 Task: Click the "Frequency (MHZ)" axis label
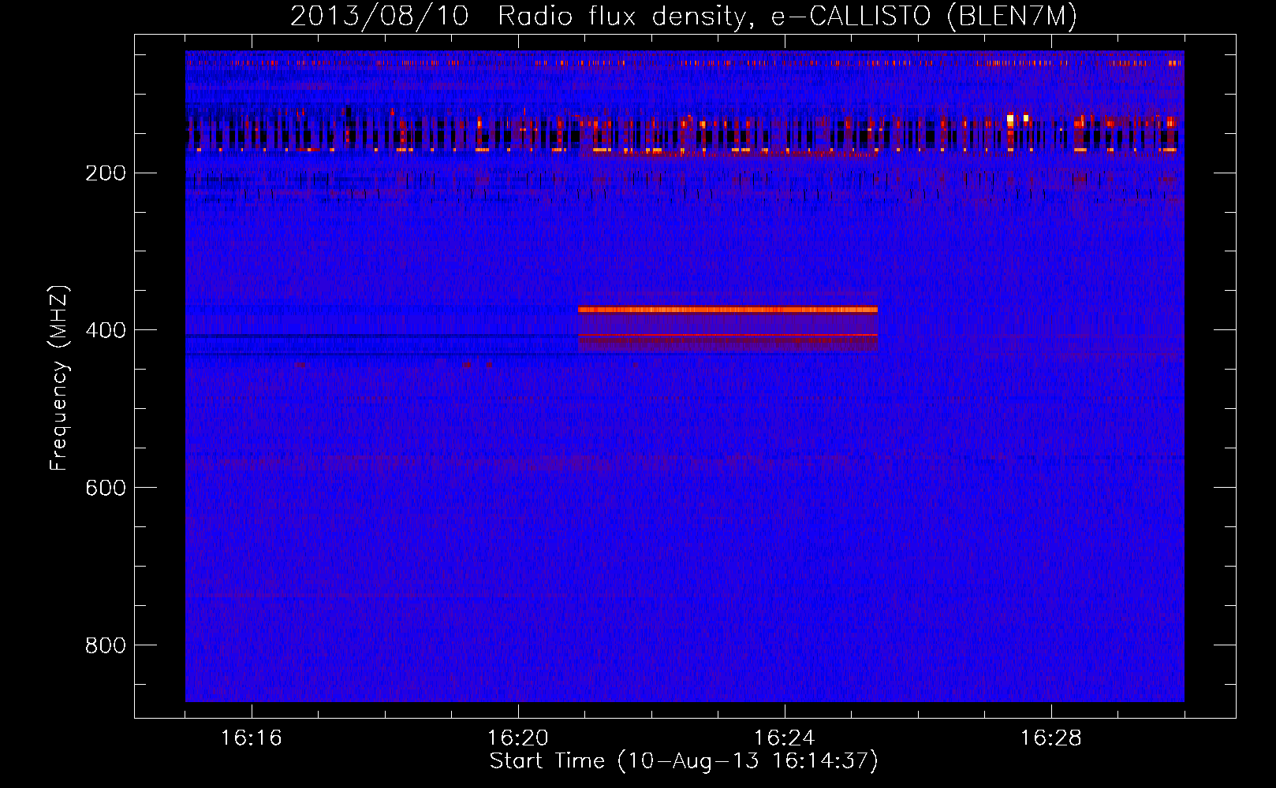59,377
